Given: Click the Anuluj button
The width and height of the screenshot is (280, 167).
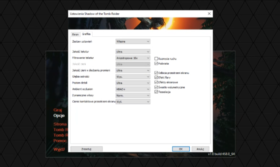Looking at the screenshot, I should pyautogui.click(x=200, y=149).
